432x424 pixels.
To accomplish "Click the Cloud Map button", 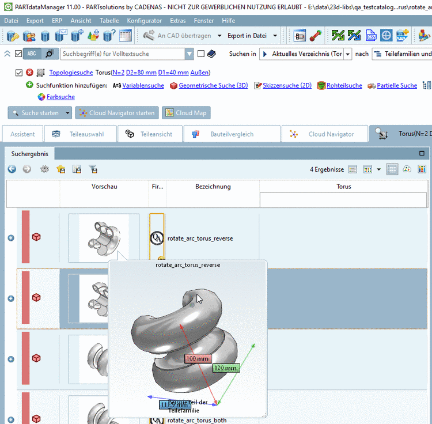I will pos(186,113).
